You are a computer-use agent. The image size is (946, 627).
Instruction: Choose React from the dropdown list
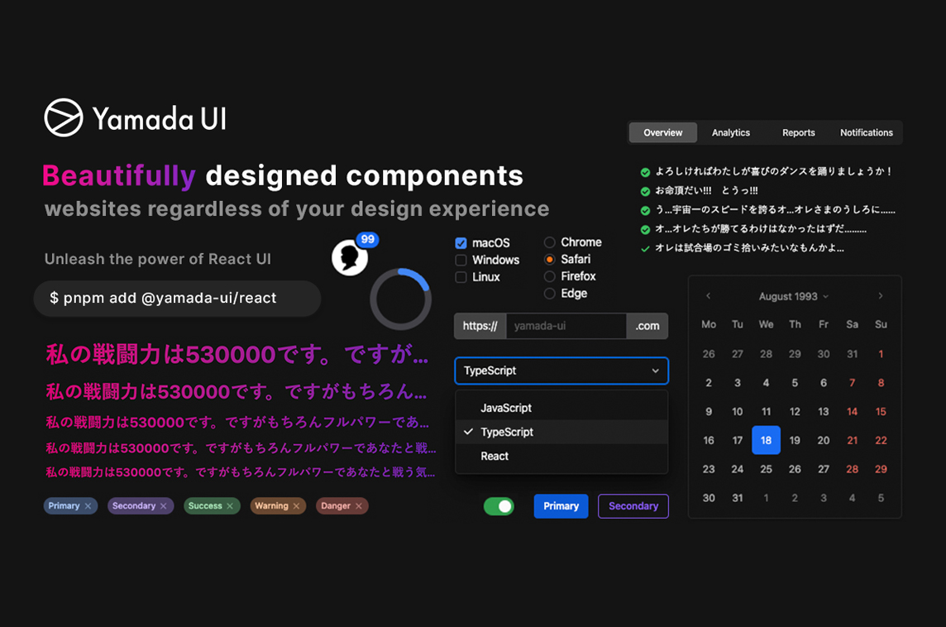point(561,457)
